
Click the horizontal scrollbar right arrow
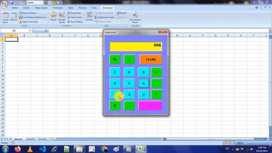pyautogui.click(x=266, y=139)
